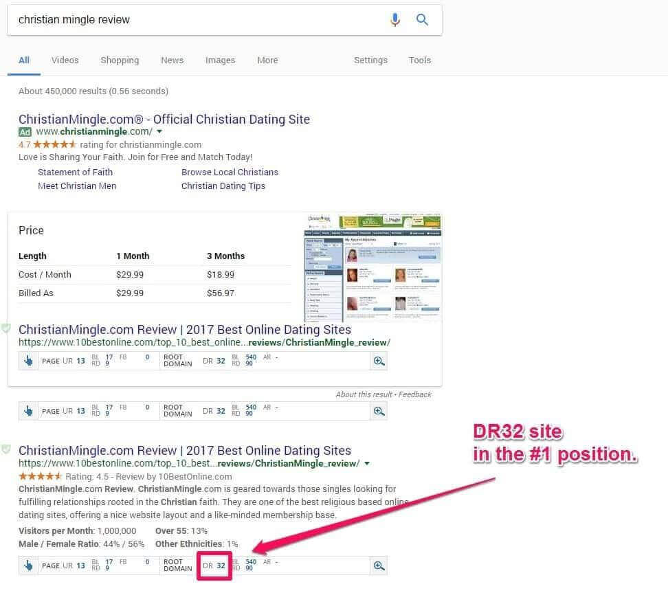
Task: Follow the Meet Christian Men sitelink
Action: [77, 186]
